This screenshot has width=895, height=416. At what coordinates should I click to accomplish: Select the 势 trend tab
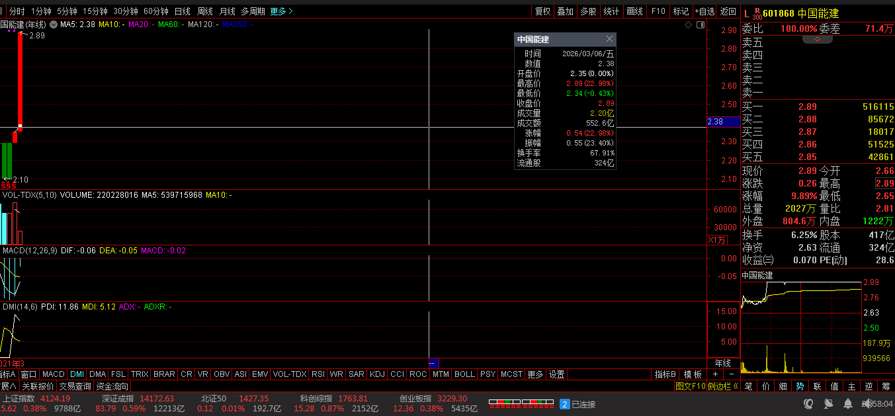(x=800, y=386)
